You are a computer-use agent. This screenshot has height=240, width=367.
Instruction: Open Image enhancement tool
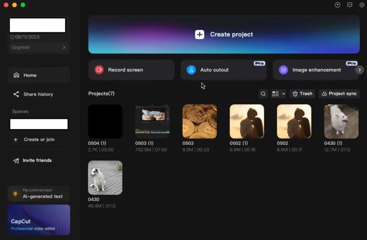click(315, 70)
